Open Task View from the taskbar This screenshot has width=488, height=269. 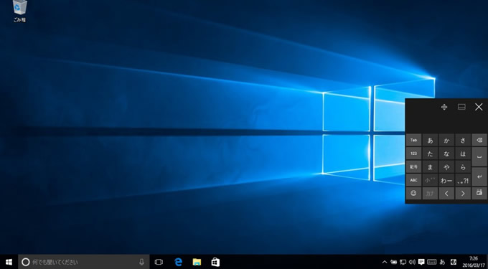[x=159, y=262]
